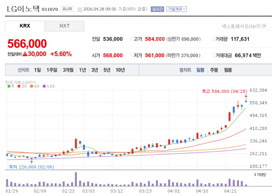Expand the 기업개요 dropdown

(x=176, y=9)
